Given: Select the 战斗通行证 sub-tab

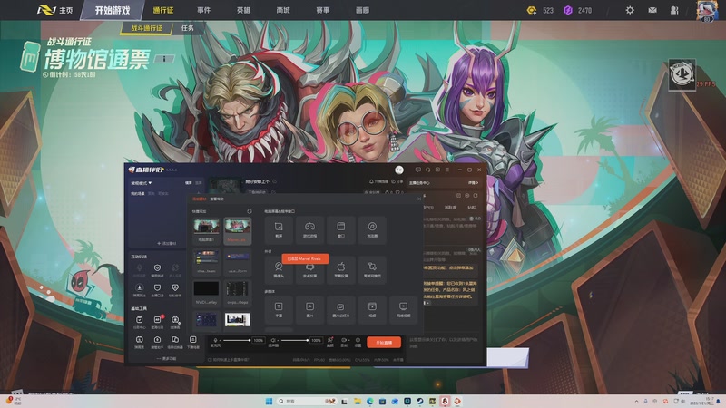Looking at the screenshot, I should tap(147, 28).
